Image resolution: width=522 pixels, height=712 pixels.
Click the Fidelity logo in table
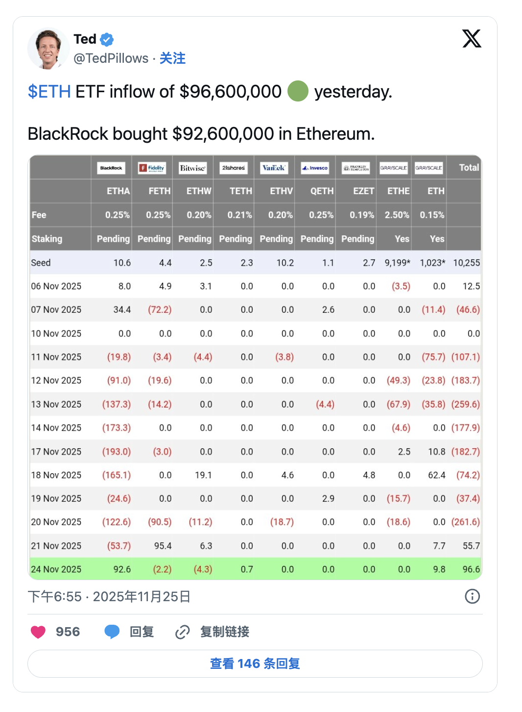coord(152,168)
